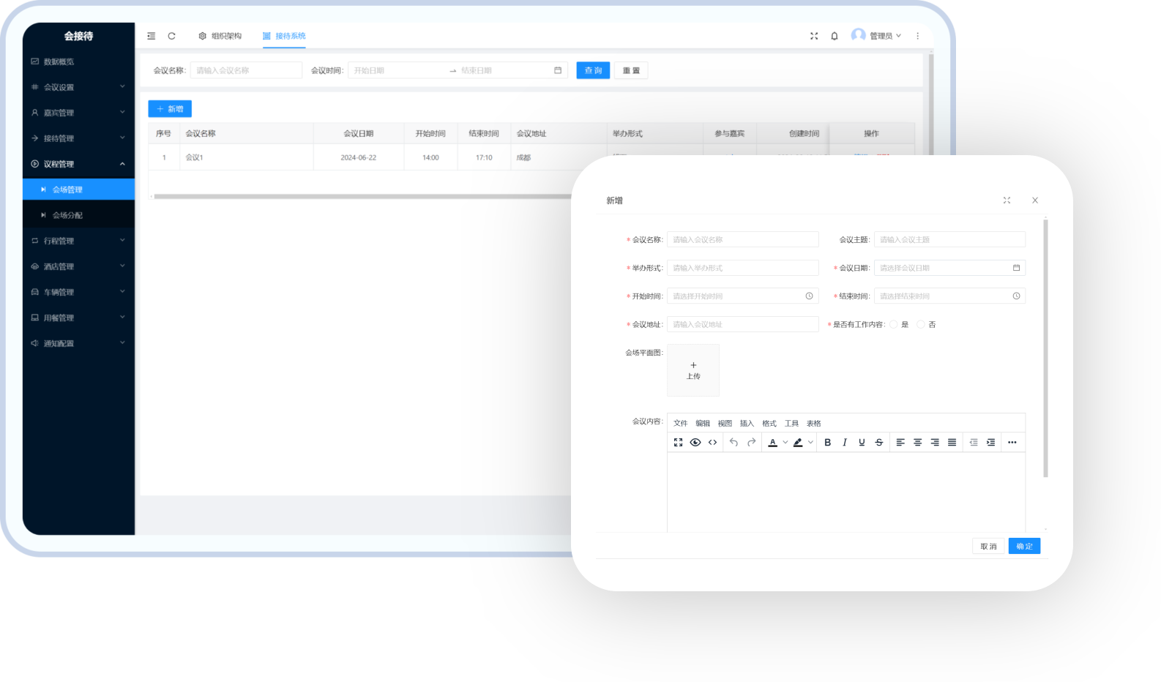Select 是 radio for 是否有工作内容

tap(894, 325)
